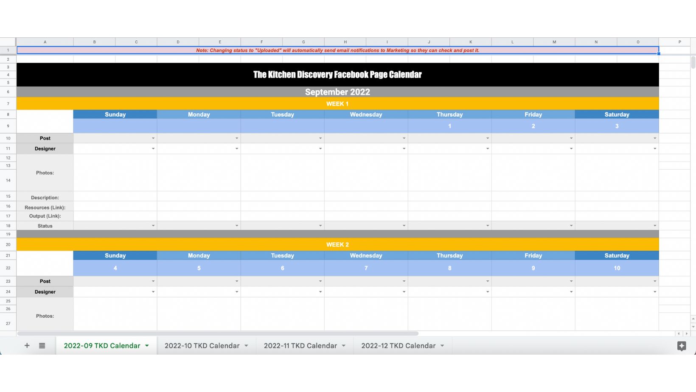Expand Week 1 Designer dropdown for Tuesday
This screenshot has width=696, height=392.
click(x=320, y=148)
